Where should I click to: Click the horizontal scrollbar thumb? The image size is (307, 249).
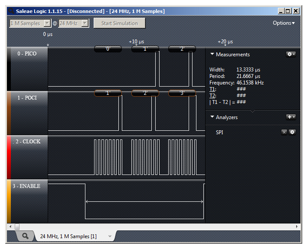click(17, 227)
